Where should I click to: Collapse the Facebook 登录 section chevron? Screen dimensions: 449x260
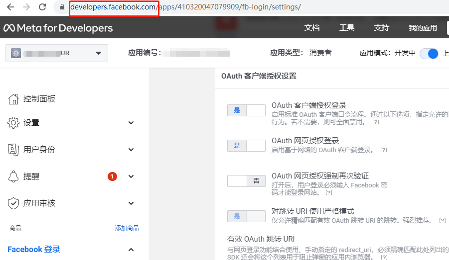[x=131, y=250]
